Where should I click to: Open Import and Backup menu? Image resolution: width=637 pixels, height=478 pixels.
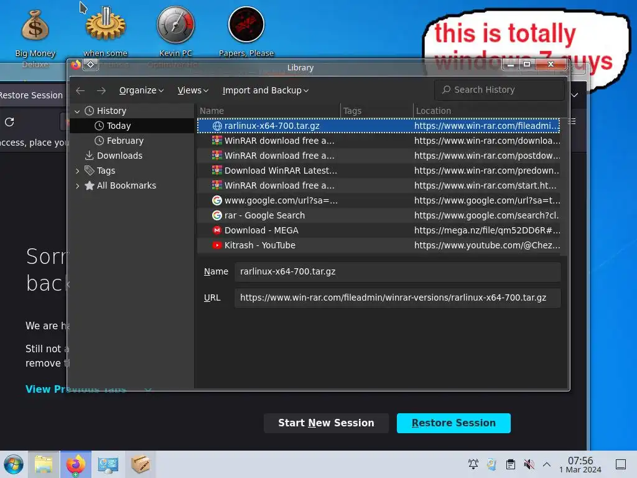(265, 90)
